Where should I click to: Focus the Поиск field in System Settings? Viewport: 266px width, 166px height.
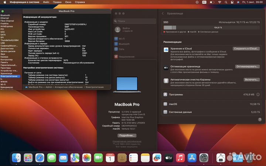(x=134, y=21)
